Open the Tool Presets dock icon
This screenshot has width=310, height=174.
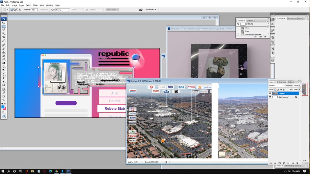[x=273, y=31]
